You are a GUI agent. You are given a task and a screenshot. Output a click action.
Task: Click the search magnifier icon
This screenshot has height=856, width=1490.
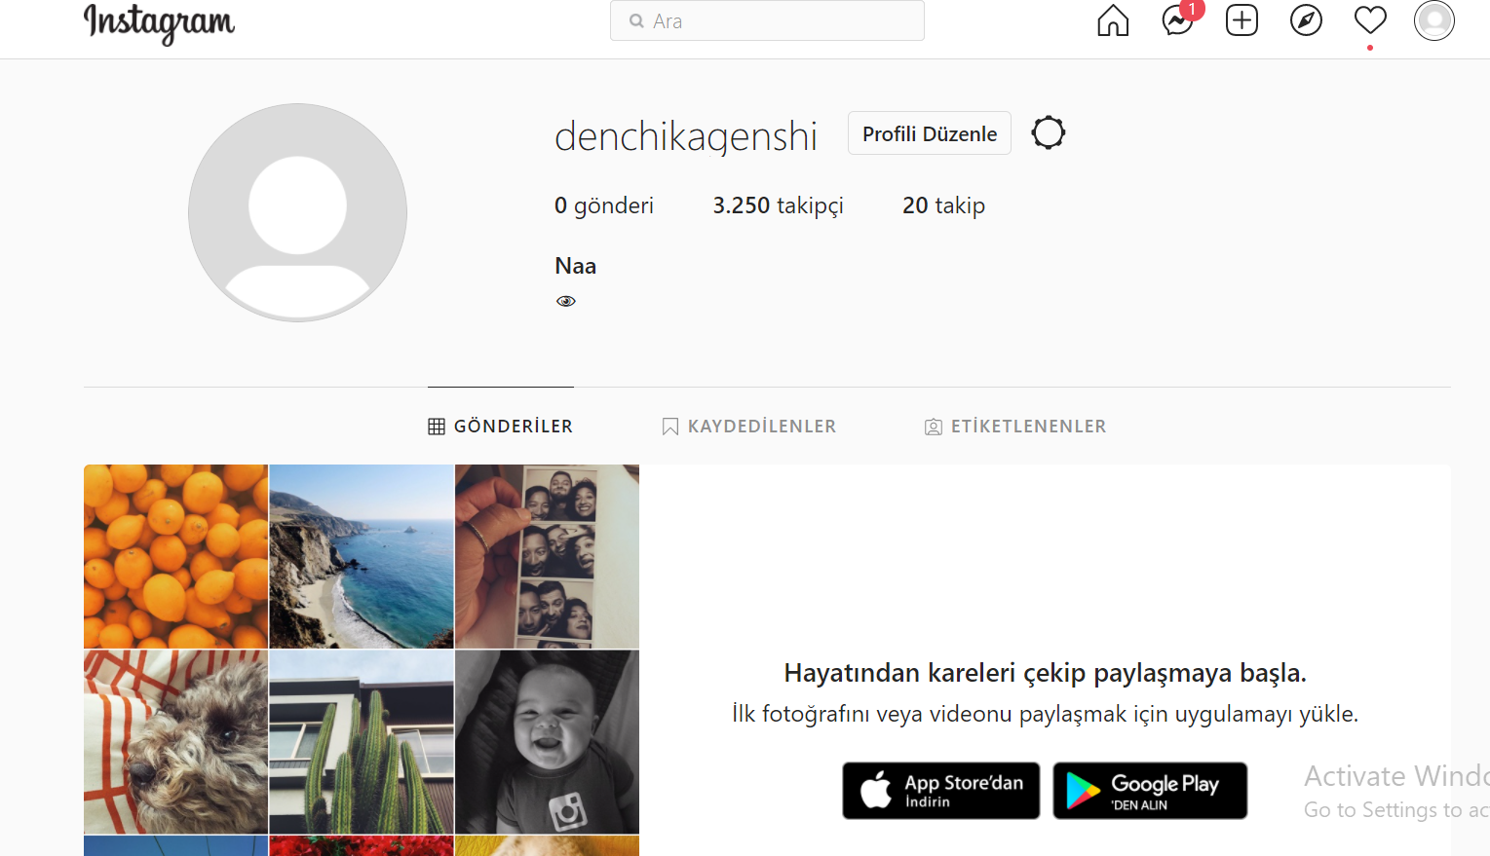636,20
